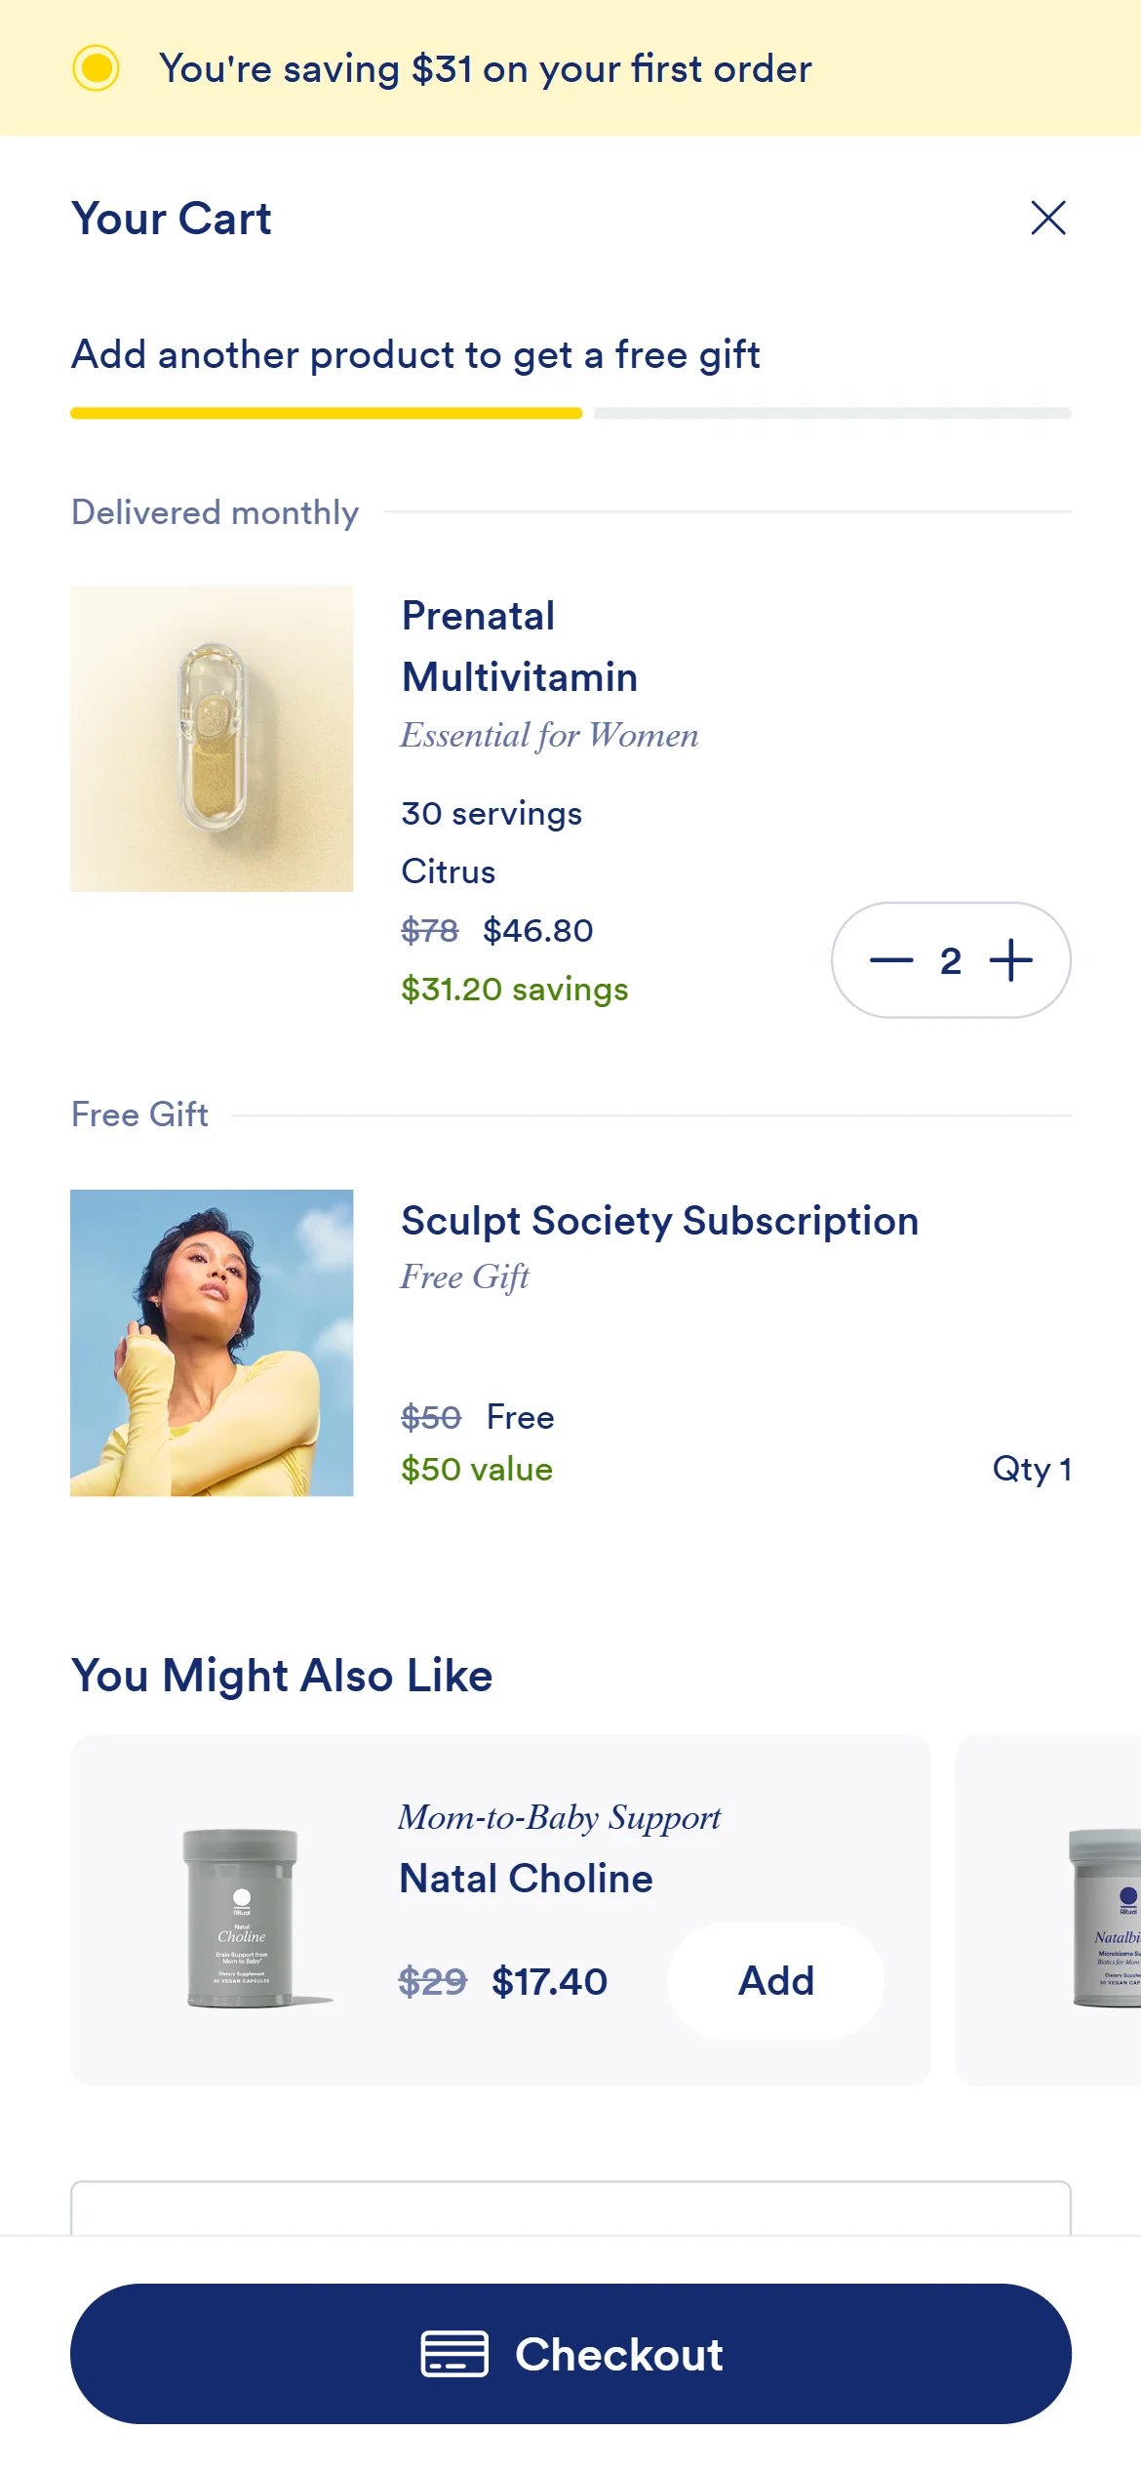Open the Prenatal Multivitamin capsule image
Viewport: 1141px width, 2471px height.
[212, 739]
